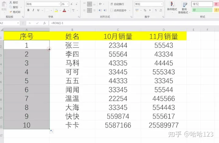Click Merge and Center (合并后居中) button
The width and height of the screenshot is (219, 143).
(119, 10)
